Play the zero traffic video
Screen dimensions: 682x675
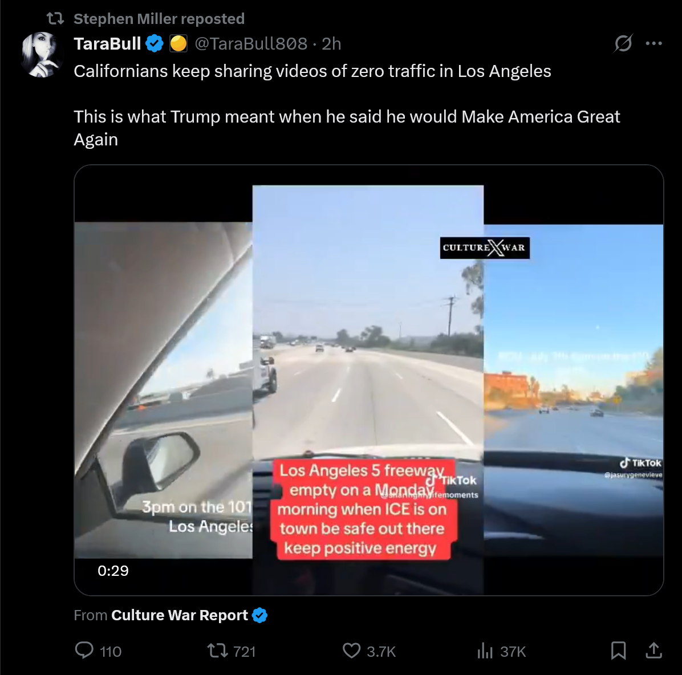point(369,380)
